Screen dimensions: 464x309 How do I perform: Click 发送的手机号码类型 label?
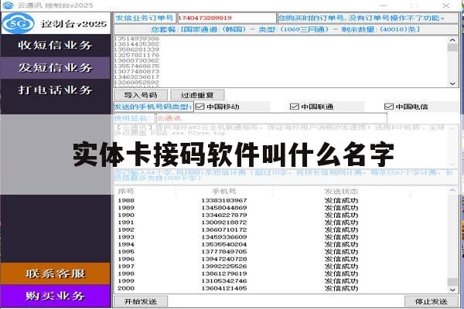(153, 107)
